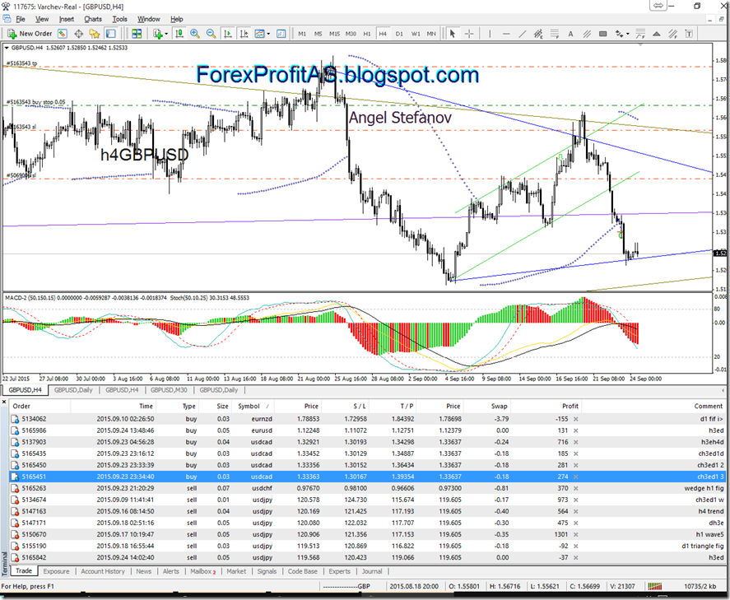Expand the New Chart dropdown arrow
Viewport: 730px width, 600px height.
pos(165,34)
